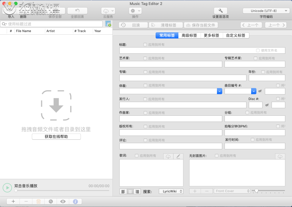
Task: Open the lyrics edit pencil icon
Action: coord(178,157)
